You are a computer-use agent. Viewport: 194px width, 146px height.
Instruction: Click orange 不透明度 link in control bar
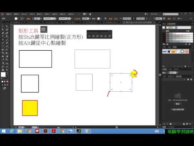(x=77, y=19)
